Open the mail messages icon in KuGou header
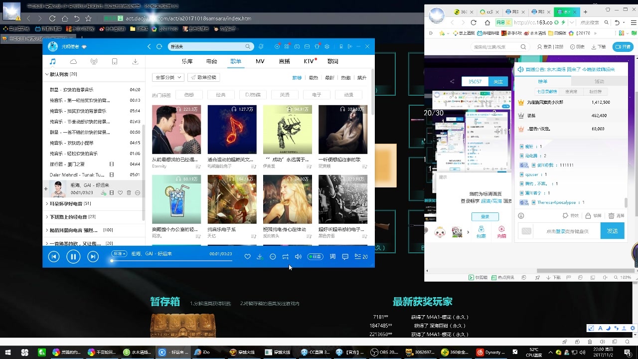The height and width of the screenshot is (359, 638). pyautogui.click(x=307, y=46)
